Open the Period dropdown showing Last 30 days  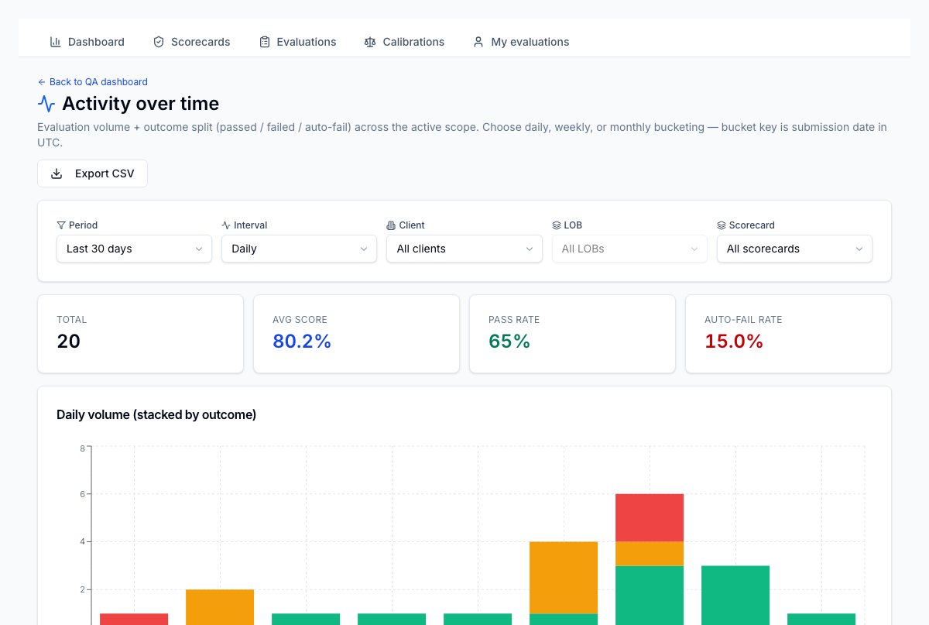134,249
